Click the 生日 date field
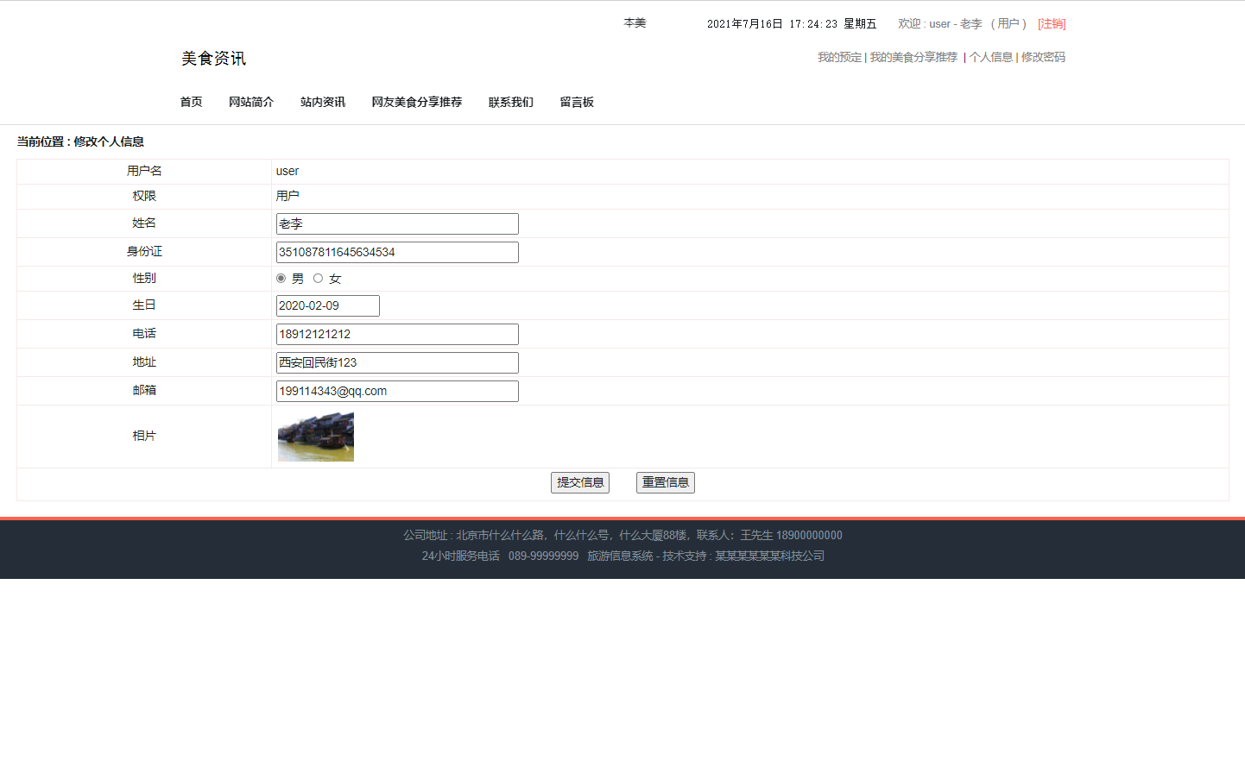This screenshot has width=1245, height=767. click(x=326, y=305)
